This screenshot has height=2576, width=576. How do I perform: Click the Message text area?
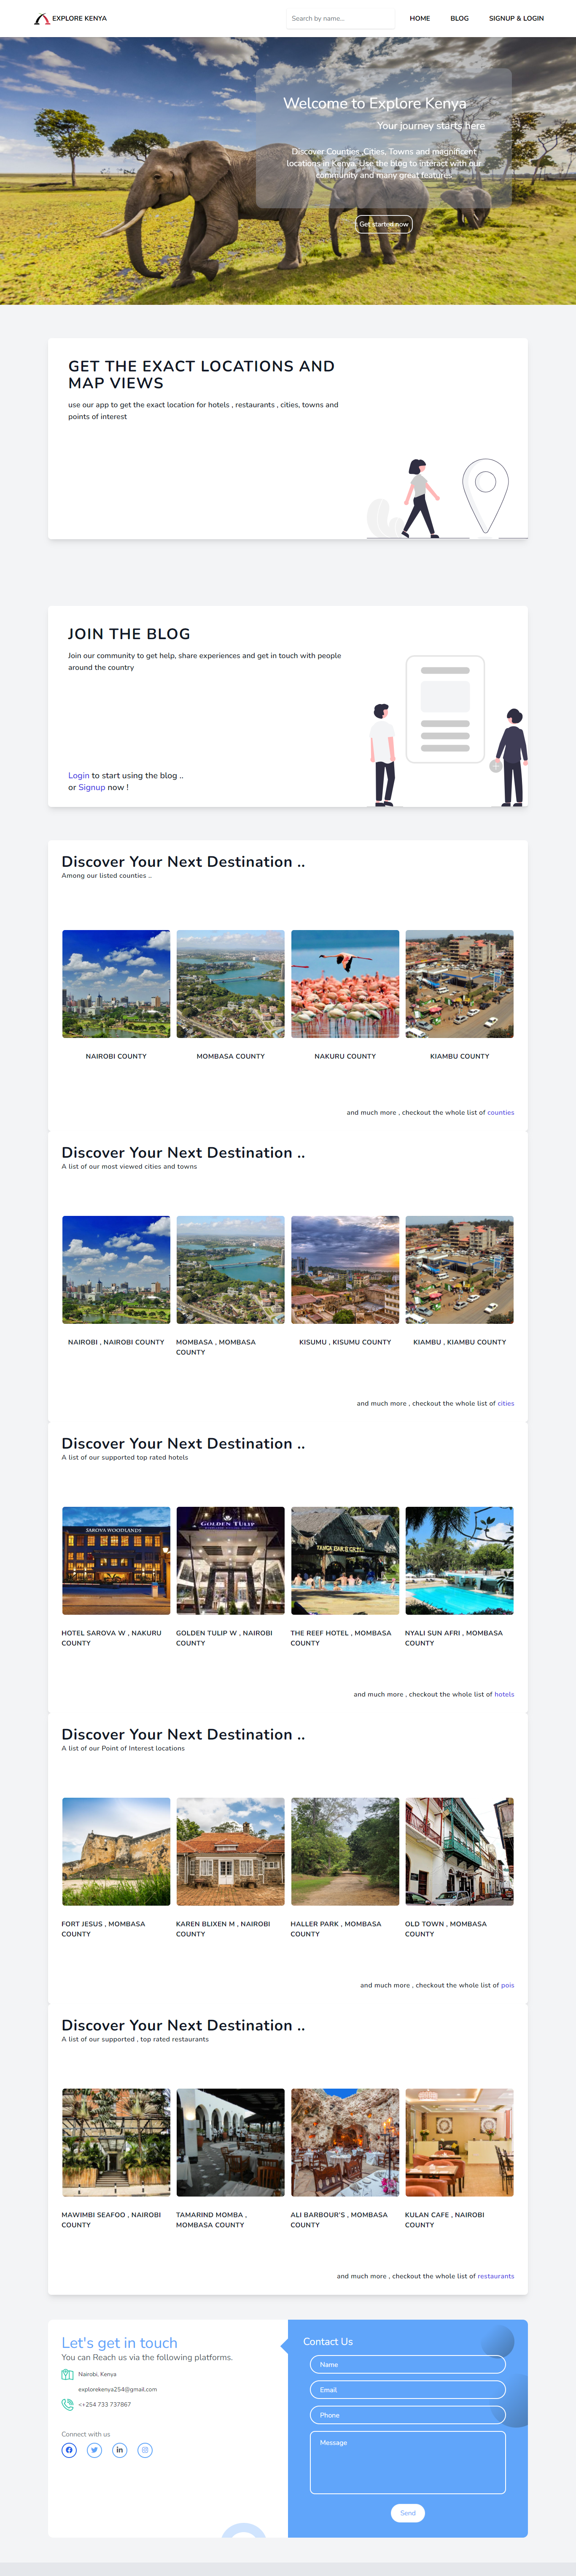click(408, 2463)
